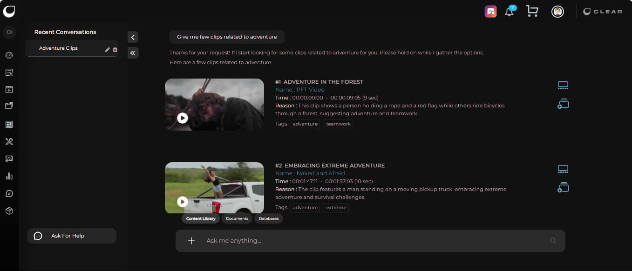Image resolution: width=632 pixels, height=271 pixels.
Task: Click adventure tag under Extreme Adventure clip
Action: tap(305, 208)
